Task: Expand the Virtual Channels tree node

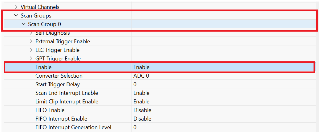Action: 16,7
